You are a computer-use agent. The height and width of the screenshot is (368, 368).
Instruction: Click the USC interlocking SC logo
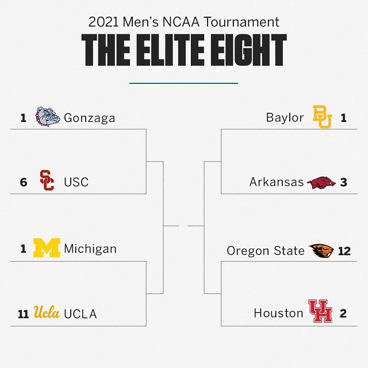click(47, 180)
